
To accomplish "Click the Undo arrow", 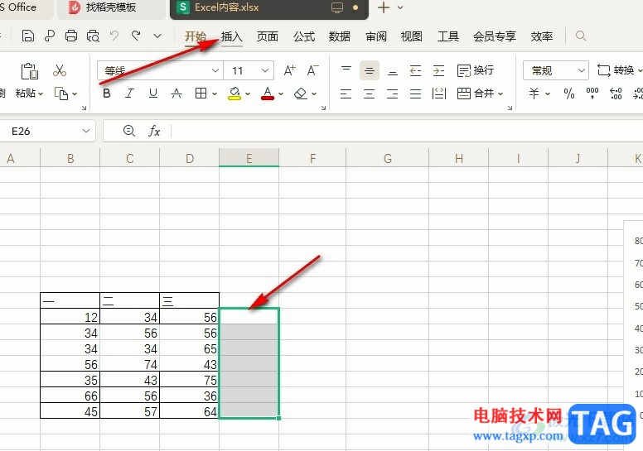I will [114, 36].
